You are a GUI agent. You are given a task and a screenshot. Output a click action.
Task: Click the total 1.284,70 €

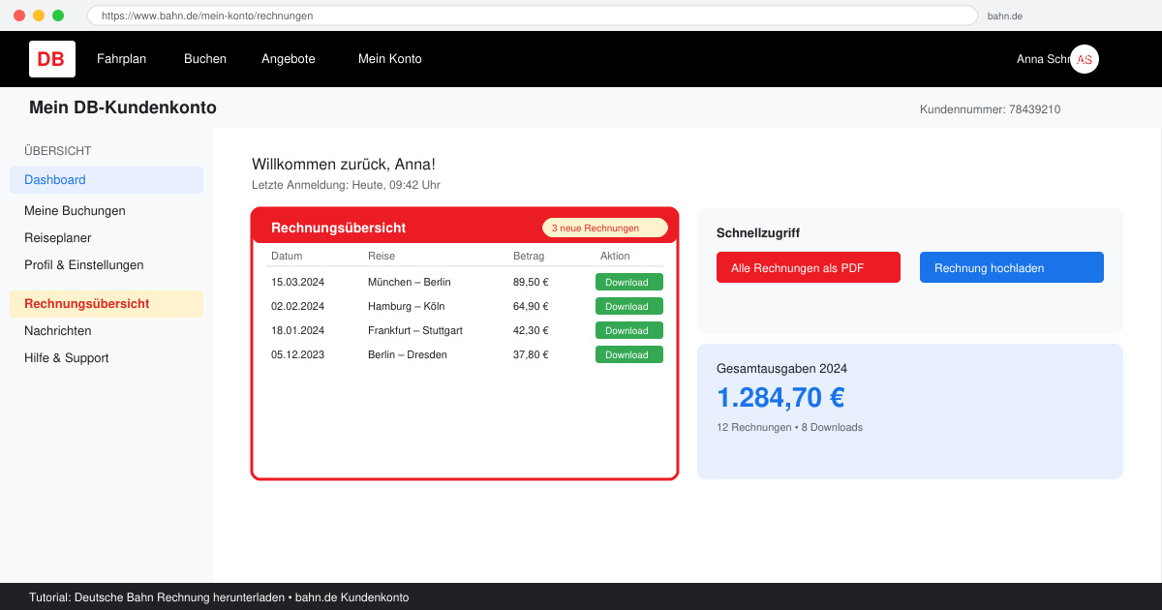pyautogui.click(x=780, y=398)
